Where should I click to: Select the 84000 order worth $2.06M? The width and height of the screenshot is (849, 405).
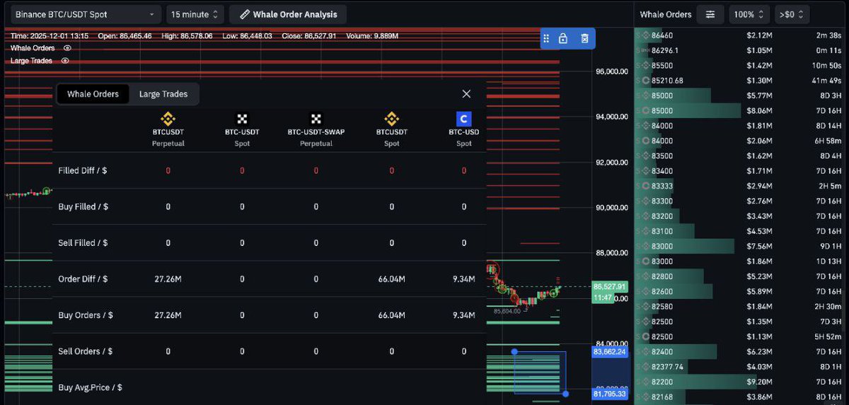pos(741,141)
